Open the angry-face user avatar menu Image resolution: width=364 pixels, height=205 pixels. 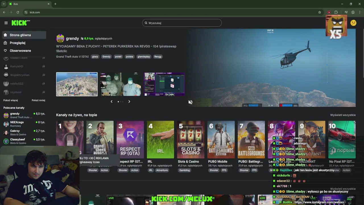pyautogui.click(x=353, y=23)
